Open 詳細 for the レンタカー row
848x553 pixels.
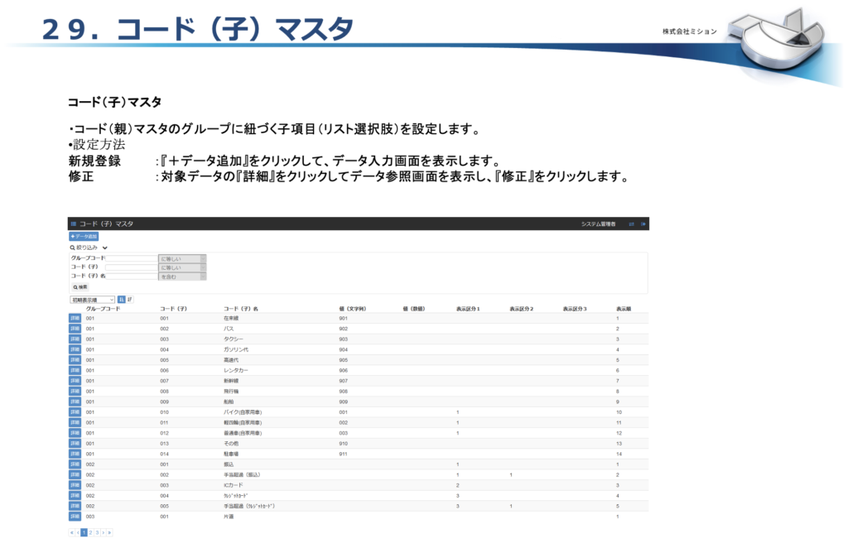click(x=75, y=370)
